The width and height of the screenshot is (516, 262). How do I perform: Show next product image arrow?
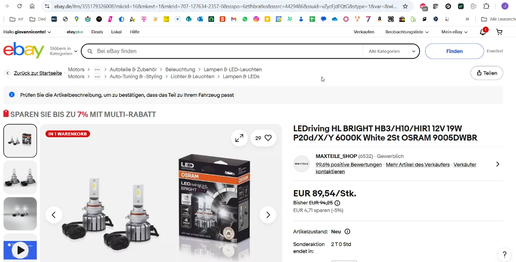coord(268,215)
